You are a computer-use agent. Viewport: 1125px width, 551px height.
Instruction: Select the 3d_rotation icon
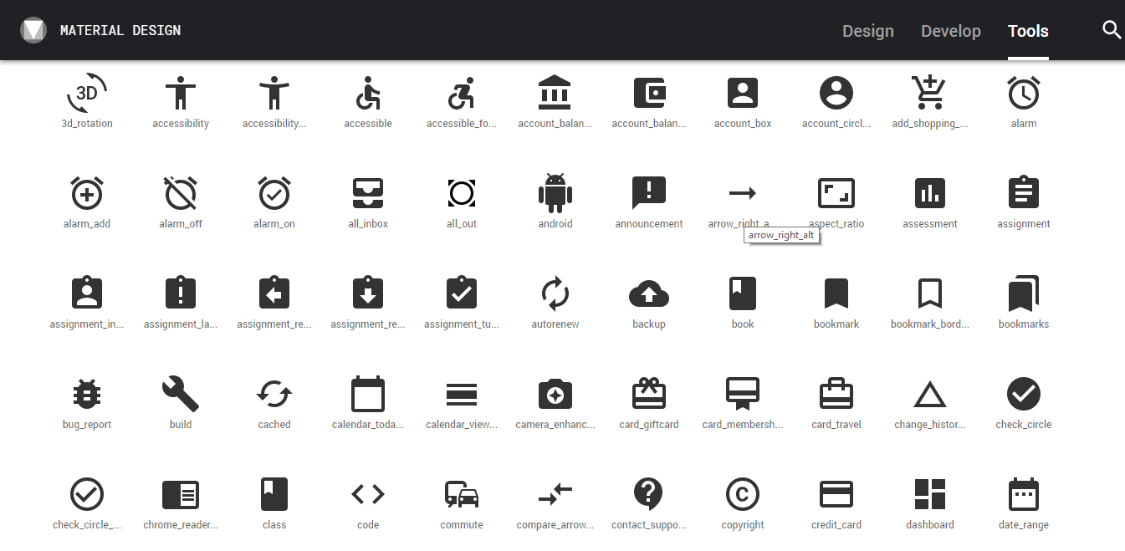87,93
